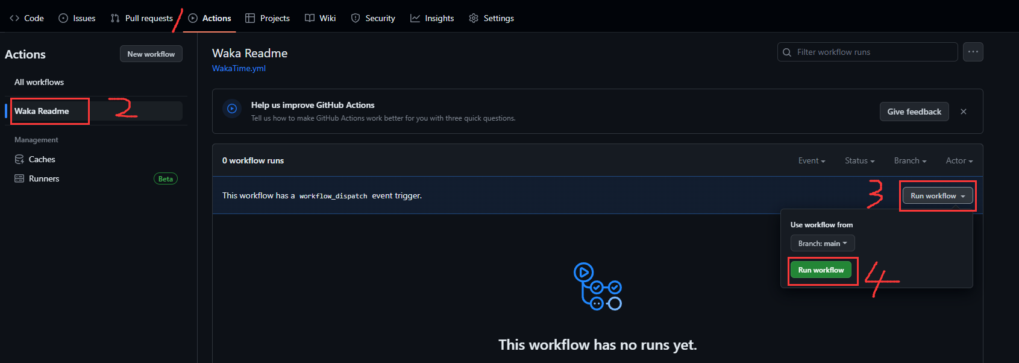Open the three-dot options menu
The width and height of the screenshot is (1019, 363).
coord(973,52)
